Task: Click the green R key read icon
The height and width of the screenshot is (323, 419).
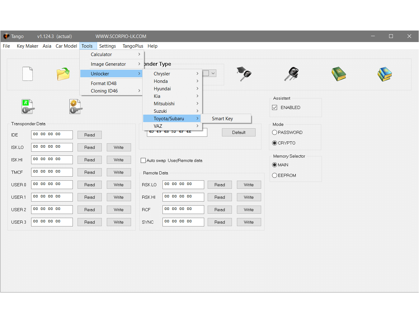Action: (x=28, y=107)
